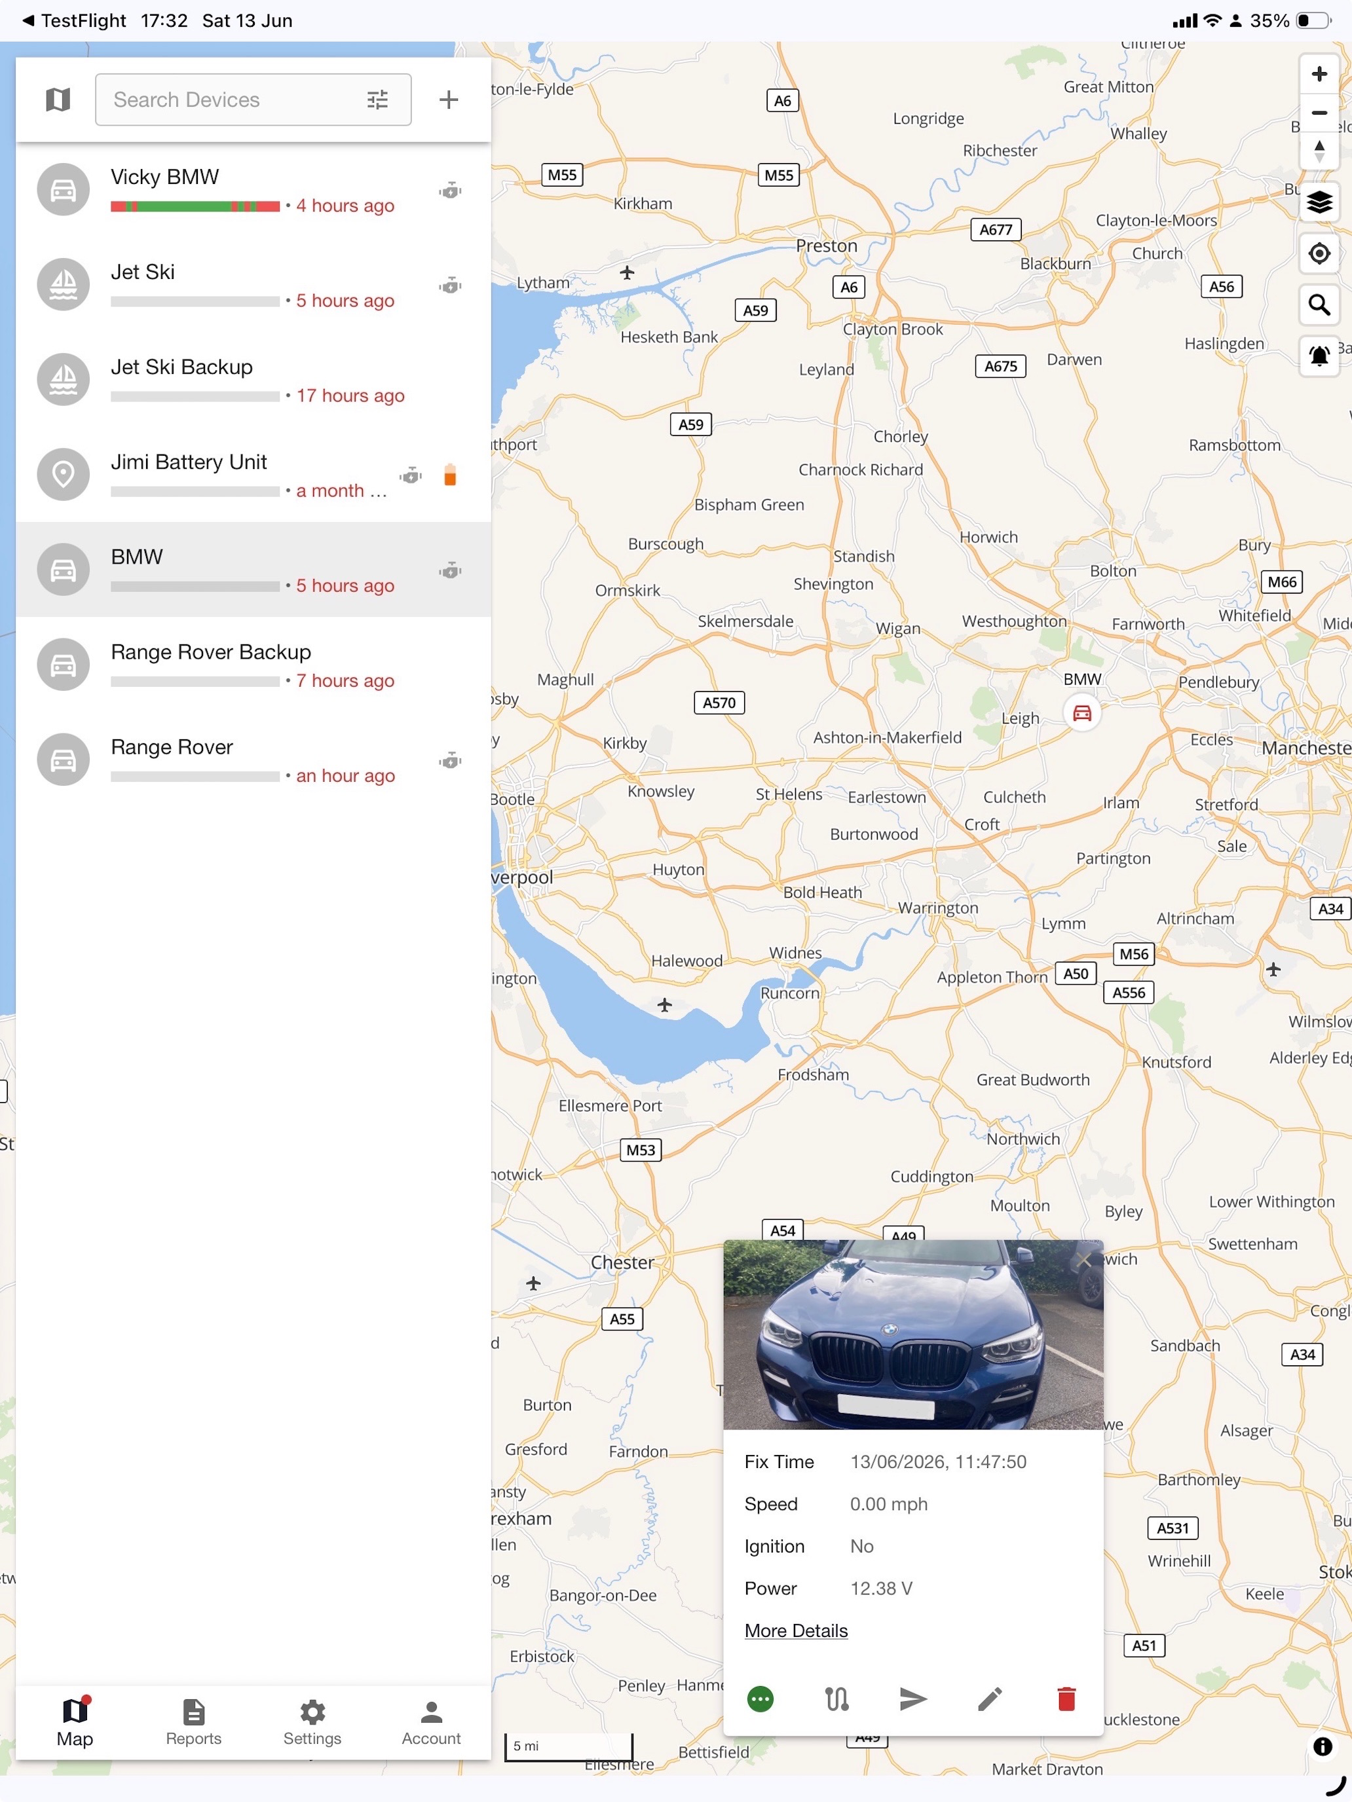Select the Jet Ski device
This screenshot has height=1802, width=1352.
253,285
